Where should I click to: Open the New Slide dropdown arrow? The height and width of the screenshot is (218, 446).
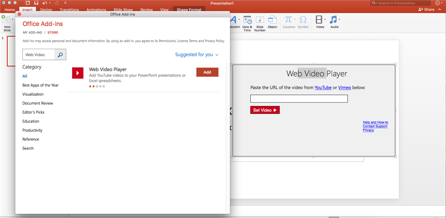13,20
